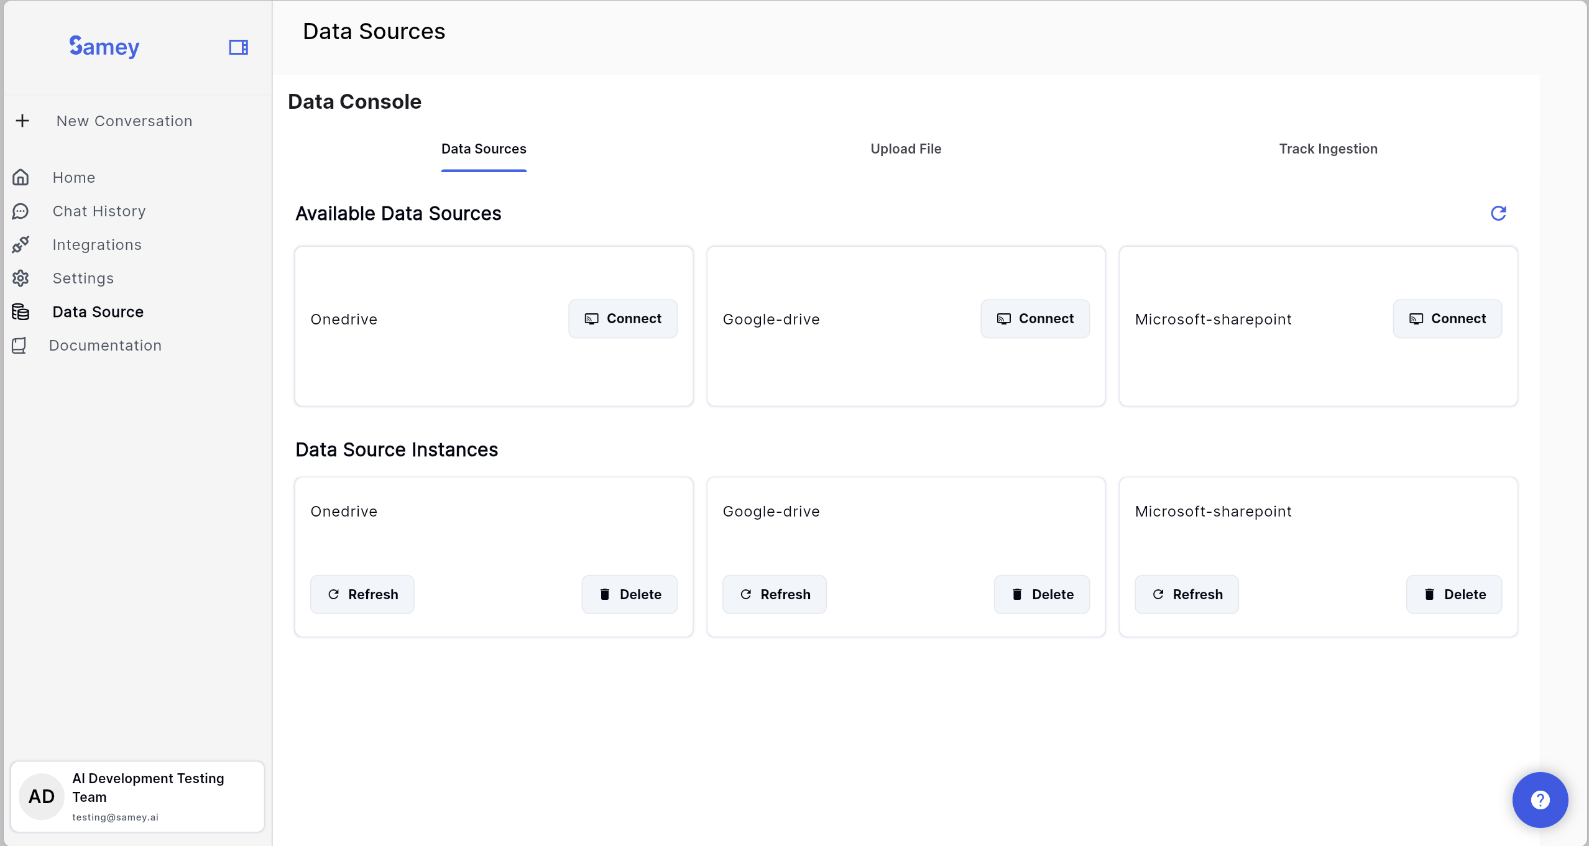Refresh the Microsoft-sharepoint instance
Image resolution: width=1589 pixels, height=846 pixels.
[1186, 594]
